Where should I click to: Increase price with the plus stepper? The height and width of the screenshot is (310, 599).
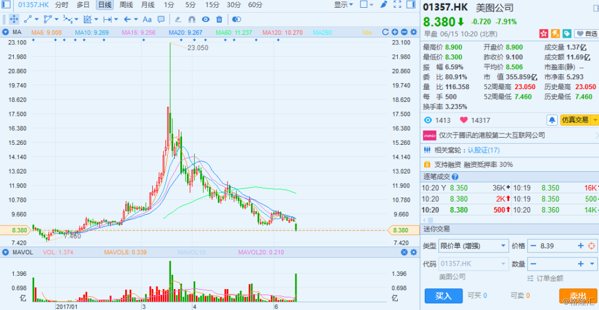coord(580,245)
